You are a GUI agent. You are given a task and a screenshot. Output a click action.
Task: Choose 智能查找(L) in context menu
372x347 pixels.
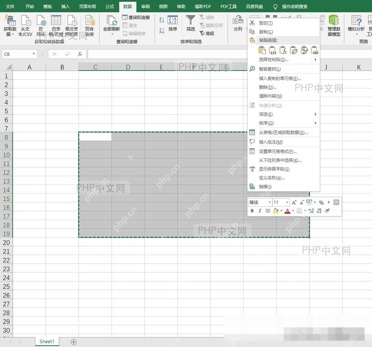[283, 69]
